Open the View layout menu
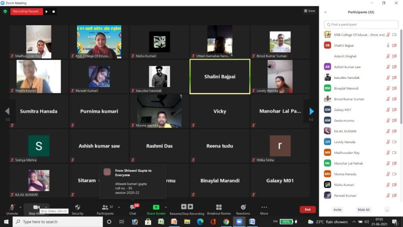 [309, 11]
